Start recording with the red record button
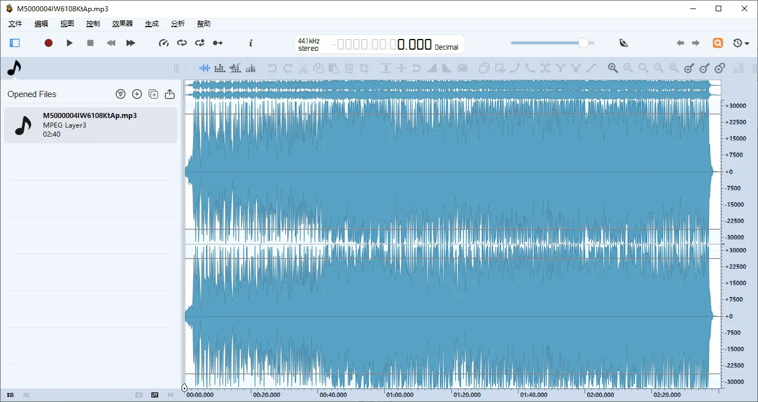Screen dimensions: 758x402 49,43
